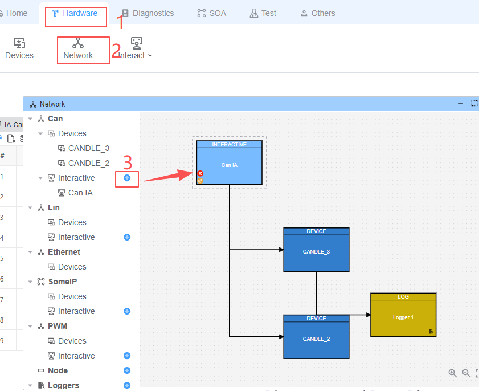Viewport: 479px width, 391px height.
Task: Click the plus icon beside Node
Action: point(127,370)
